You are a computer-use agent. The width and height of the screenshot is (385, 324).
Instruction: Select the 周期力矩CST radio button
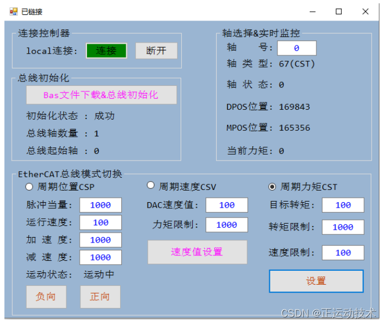click(272, 187)
